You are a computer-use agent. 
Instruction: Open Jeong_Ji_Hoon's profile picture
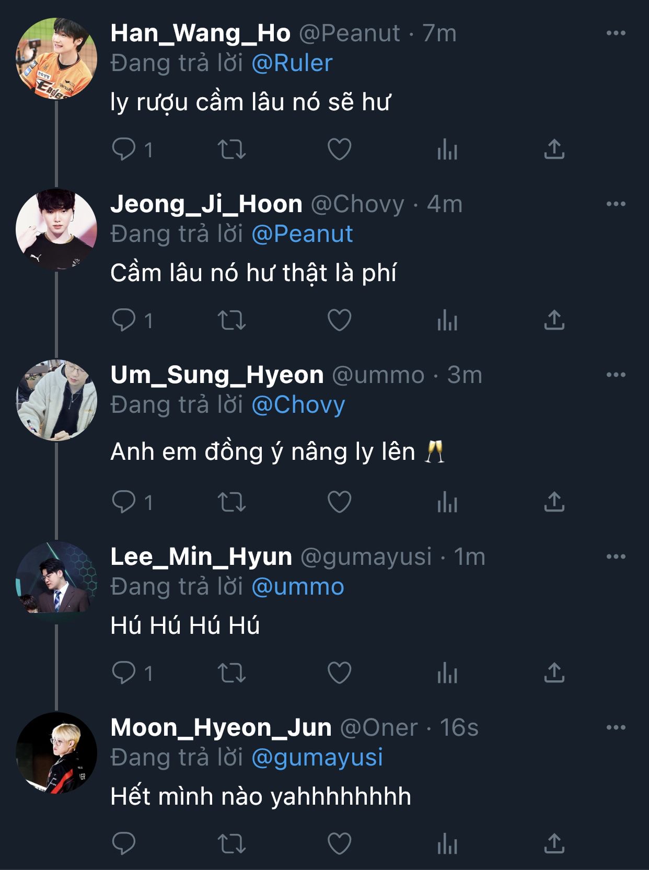[56, 229]
